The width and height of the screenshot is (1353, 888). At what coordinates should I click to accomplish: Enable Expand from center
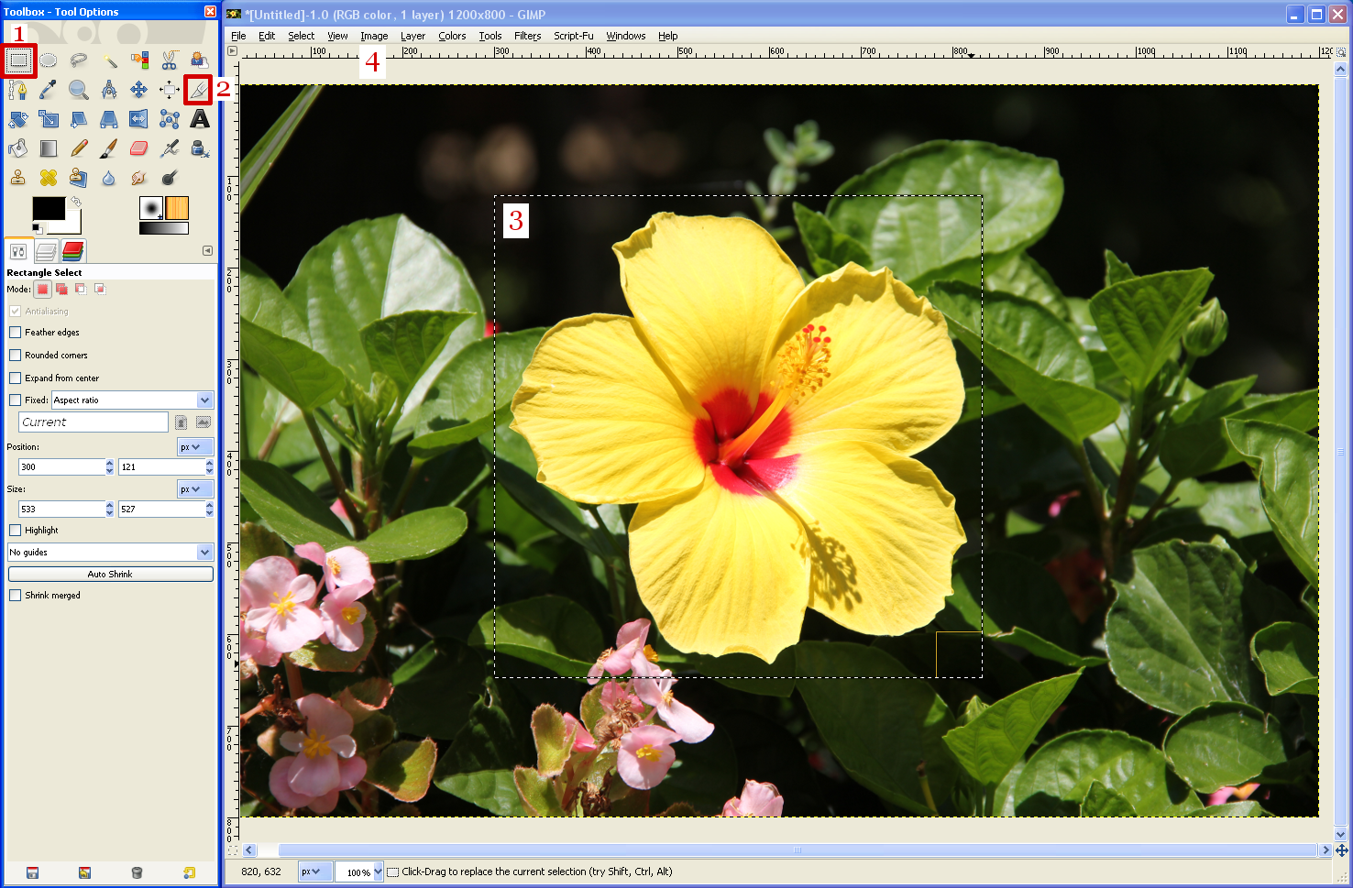tap(15, 377)
